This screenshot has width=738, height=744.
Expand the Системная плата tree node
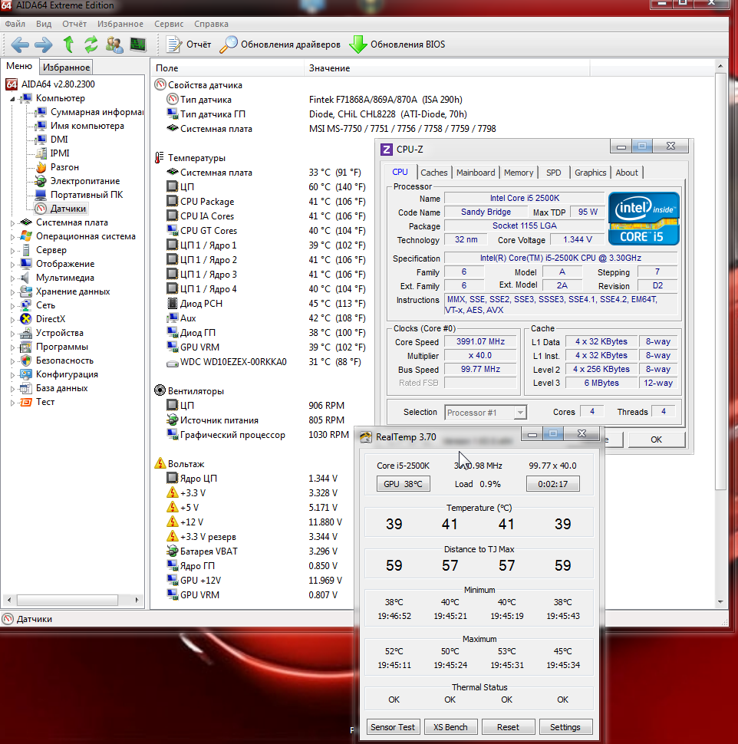pyautogui.click(x=13, y=222)
